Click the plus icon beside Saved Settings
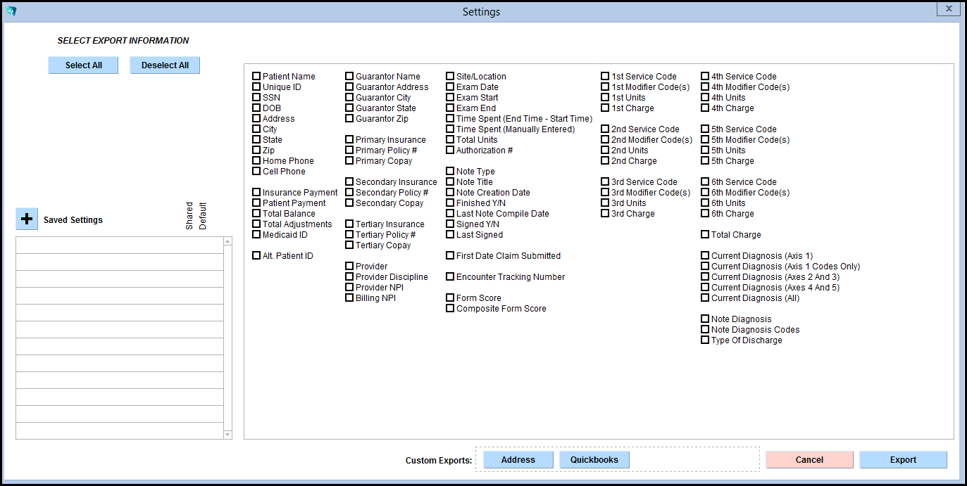967x486 pixels. point(27,219)
